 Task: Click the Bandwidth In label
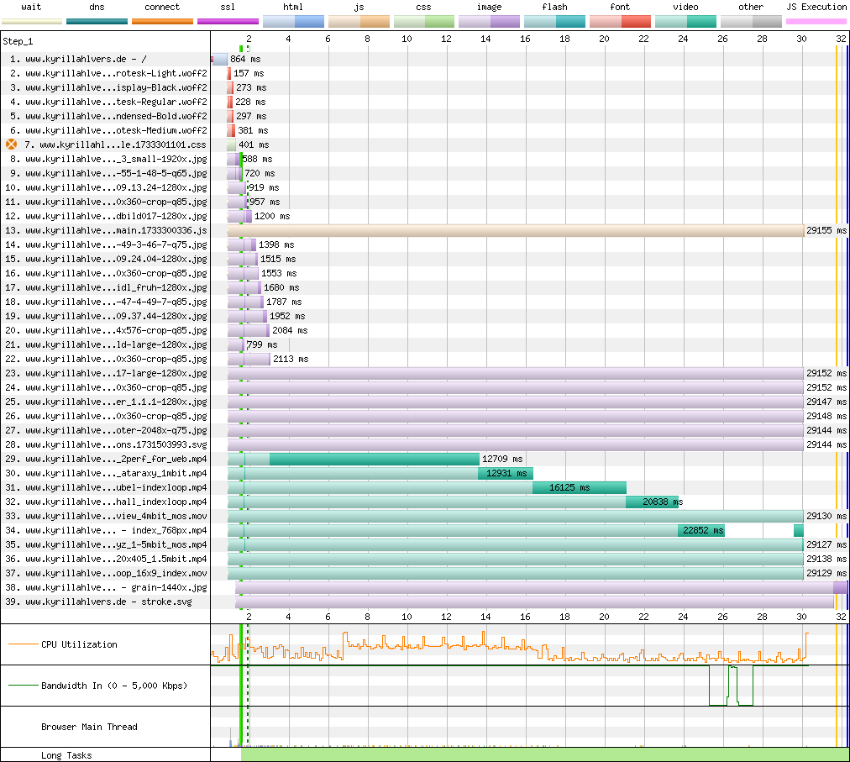[114, 686]
